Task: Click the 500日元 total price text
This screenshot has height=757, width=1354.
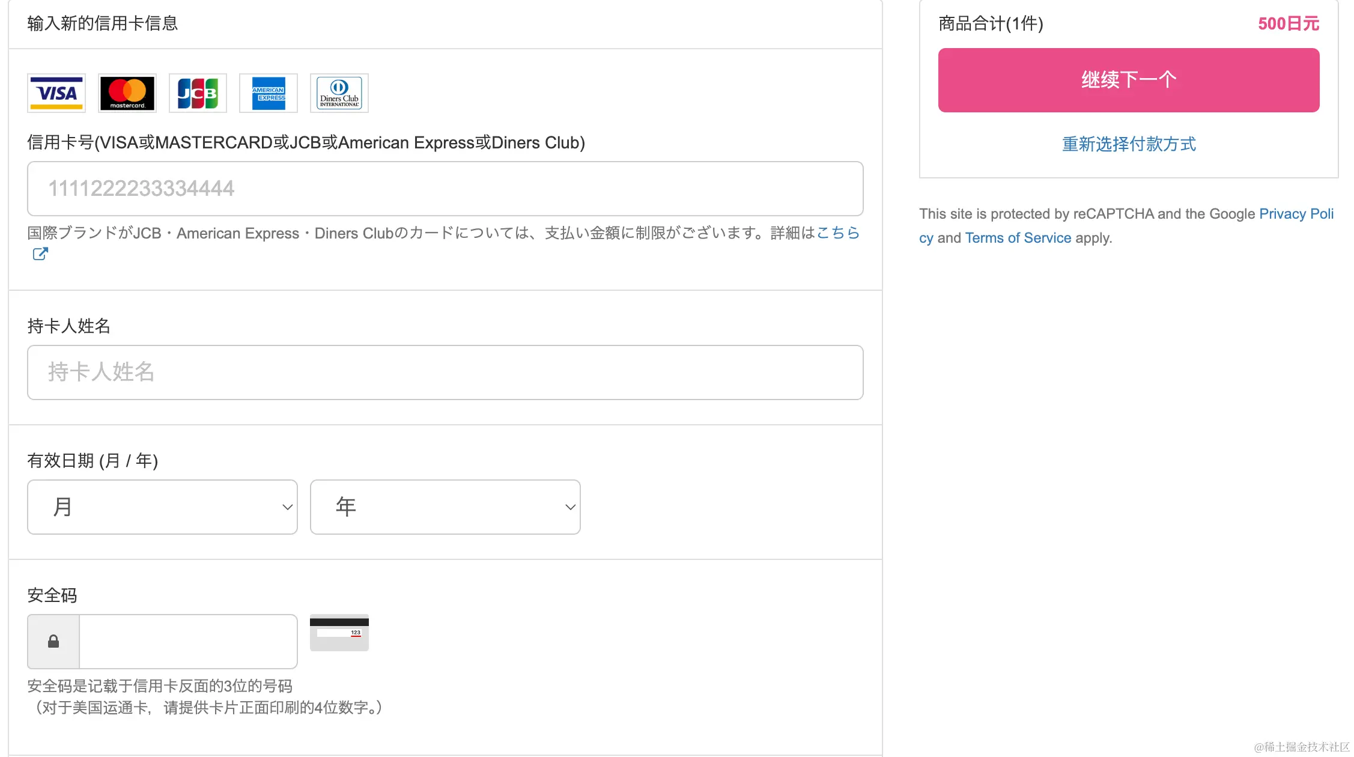Action: tap(1289, 24)
